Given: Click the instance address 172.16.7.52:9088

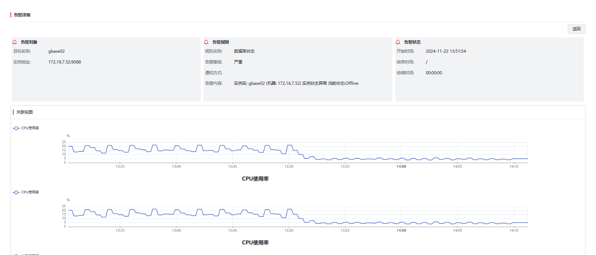Looking at the screenshot, I should point(65,62).
